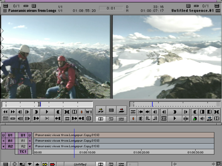Toggle the V1 record track selector
This screenshot has width=222, height=166.
pos(23,135)
